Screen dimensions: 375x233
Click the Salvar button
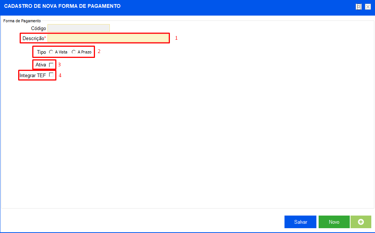pos(300,222)
